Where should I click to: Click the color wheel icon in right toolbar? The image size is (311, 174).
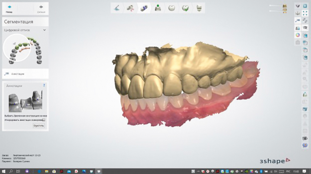[x=298, y=35]
